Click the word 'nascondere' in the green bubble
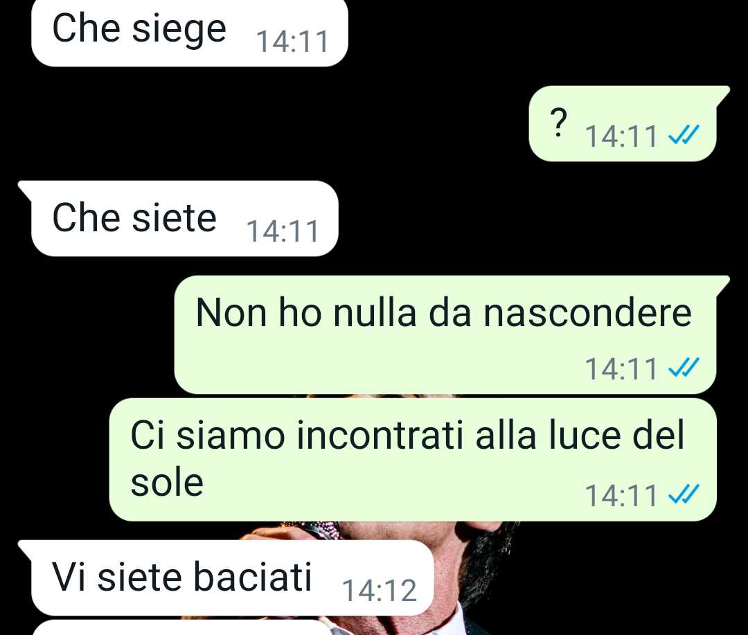 (587, 314)
